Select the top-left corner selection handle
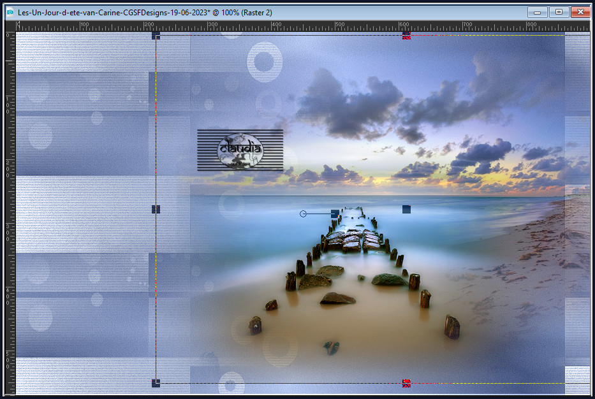Viewport: 595px width, 399px height. [x=156, y=36]
